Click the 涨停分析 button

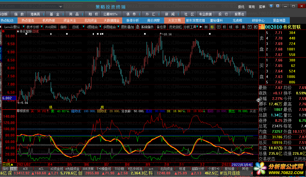click(x=132, y=20)
